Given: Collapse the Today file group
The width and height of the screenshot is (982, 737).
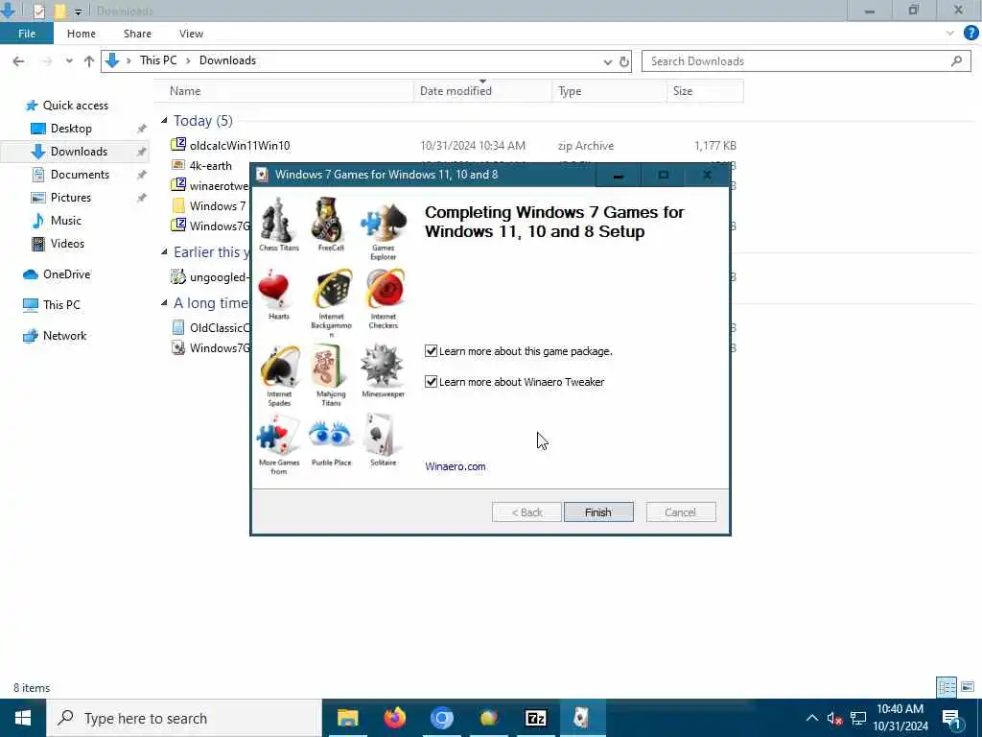Looking at the screenshot, I should 164,120.
